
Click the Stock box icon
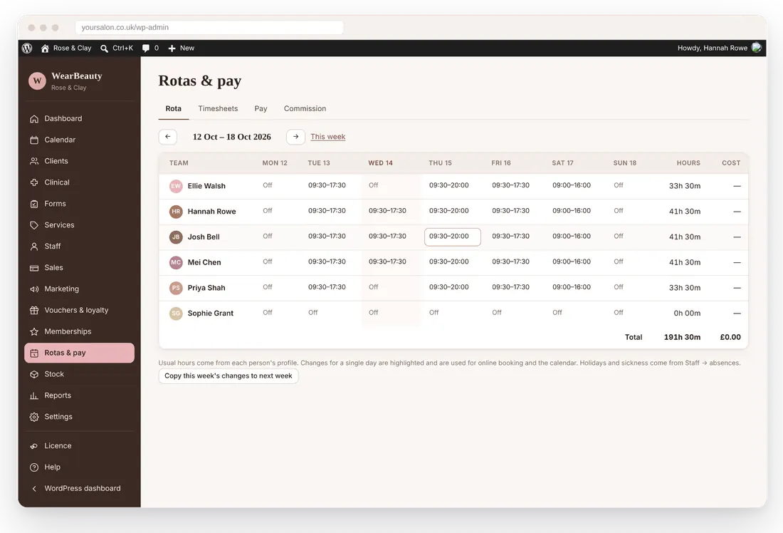click(34, 375)
